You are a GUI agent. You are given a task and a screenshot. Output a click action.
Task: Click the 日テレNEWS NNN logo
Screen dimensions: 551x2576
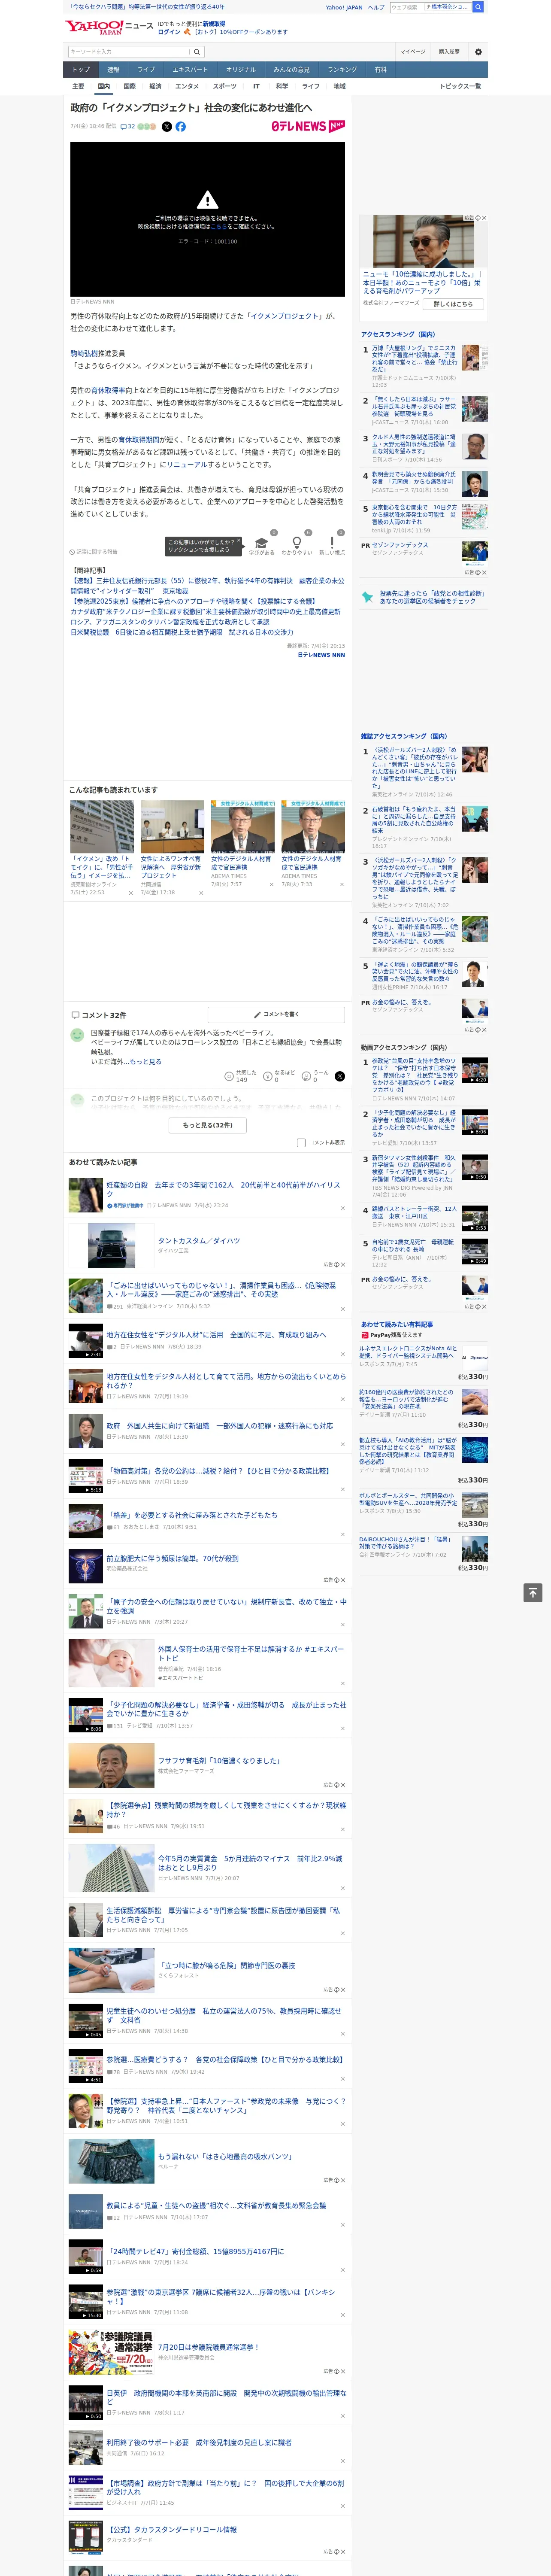308,127
